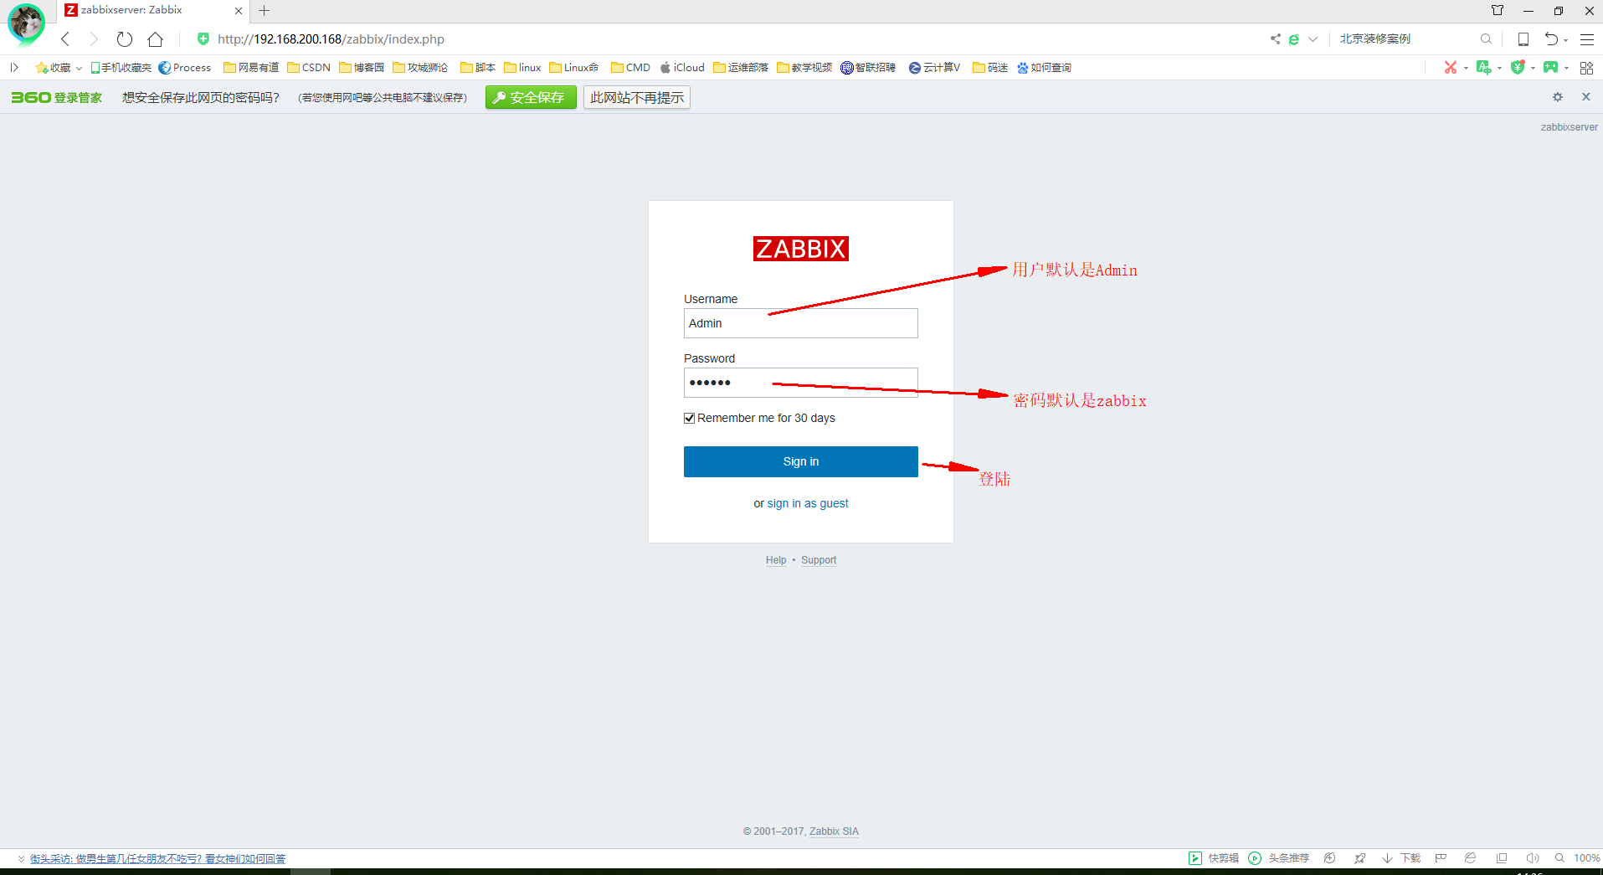Click the undo closed page arrow icon
Viewport: 1603px width, 875px height.
pos(1551,39)
